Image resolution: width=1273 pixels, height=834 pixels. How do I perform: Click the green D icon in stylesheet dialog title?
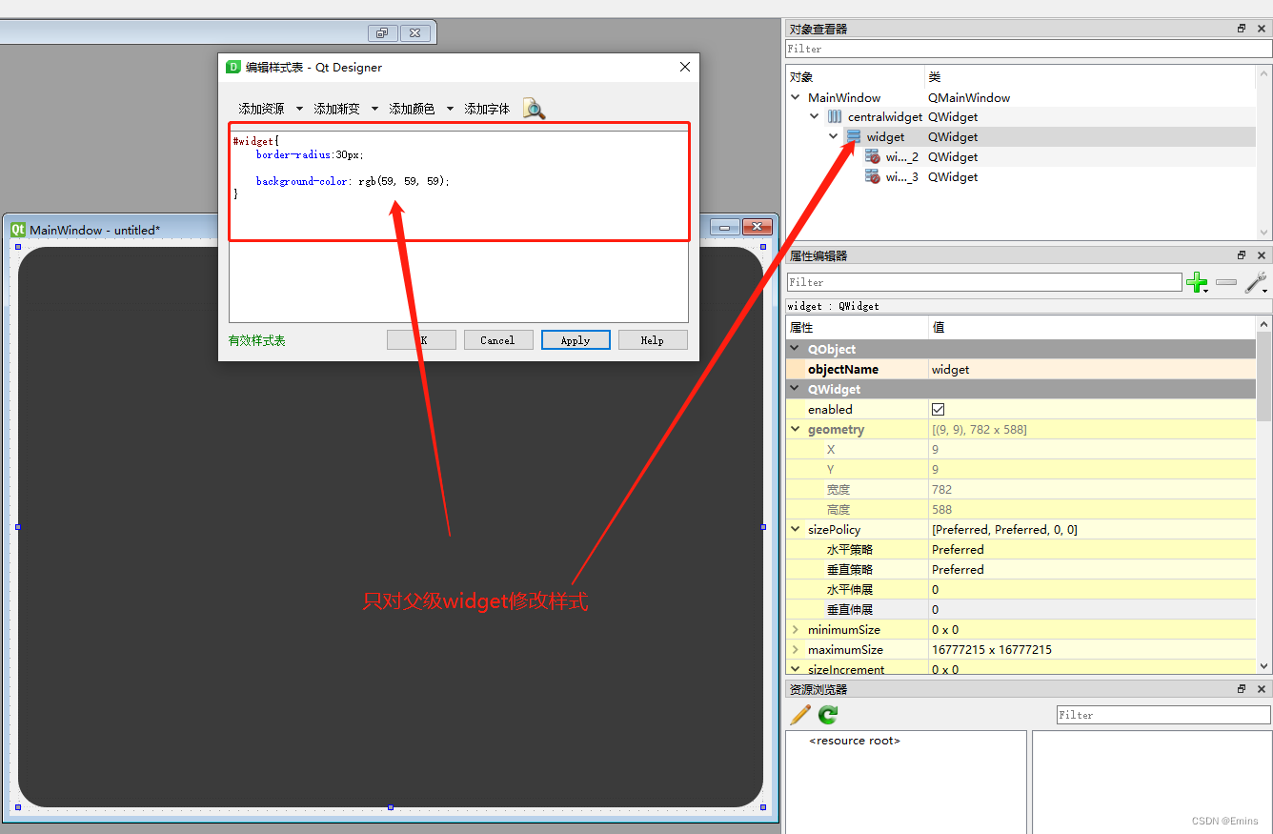(x=233, y=67)
